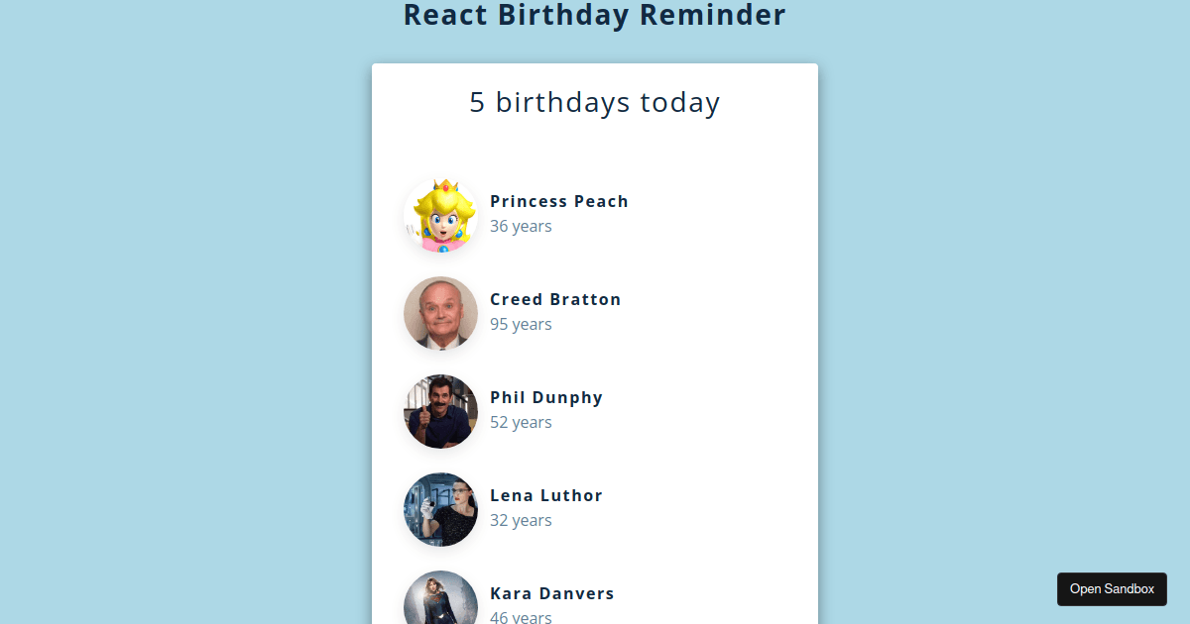Click Lena Luthor's avatar image
The height and width of the screenshot is (624, 1190).
(x=439, y=509)
